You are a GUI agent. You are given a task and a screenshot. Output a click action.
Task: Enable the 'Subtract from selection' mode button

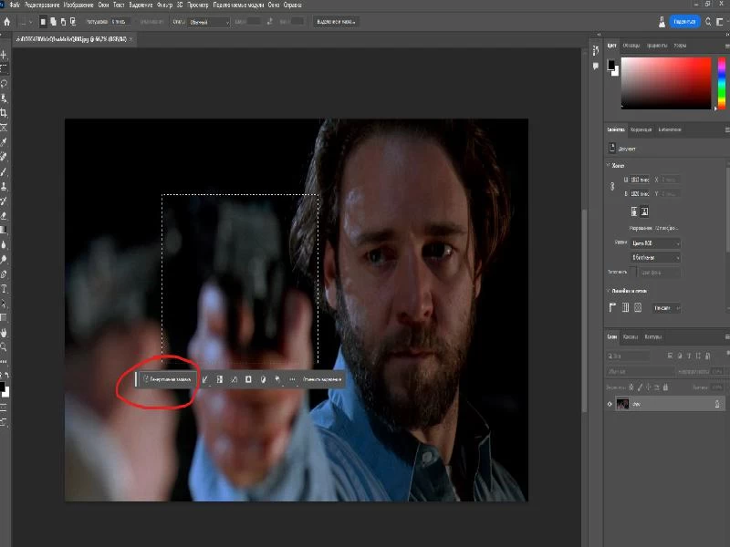pos(63,22)
